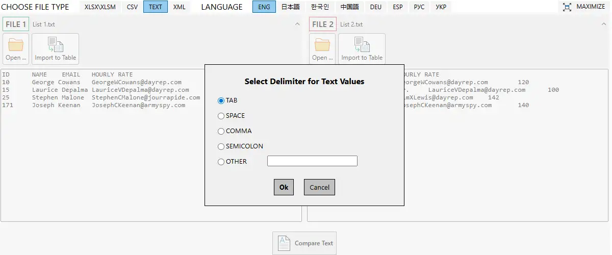Image resolution: width=612 pixels, height=255 pixels.
Task: Click the Maximize icon at top right
Action: [x=567, y=7]
